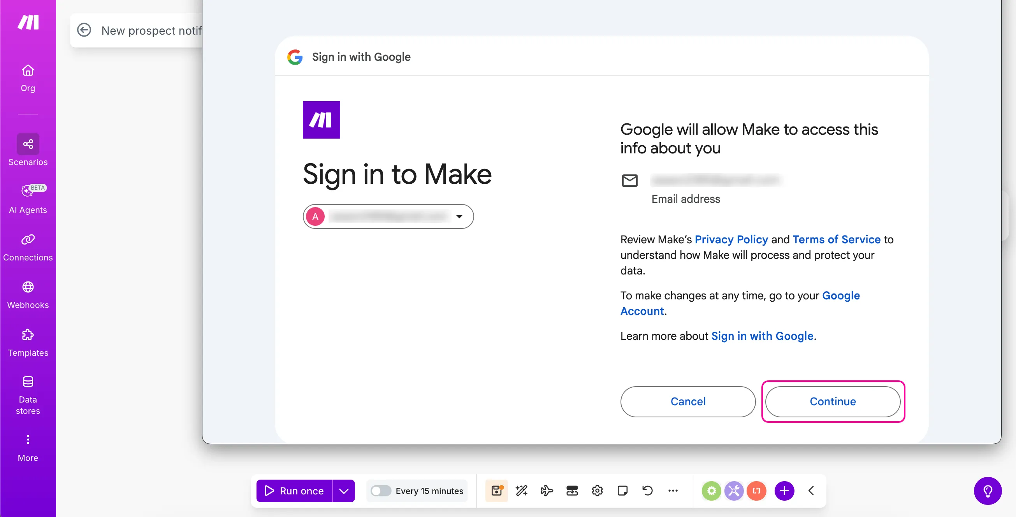Open scenario inputs and outputs icon
Screen dimensions: 1016x517
tap(572, 491)
